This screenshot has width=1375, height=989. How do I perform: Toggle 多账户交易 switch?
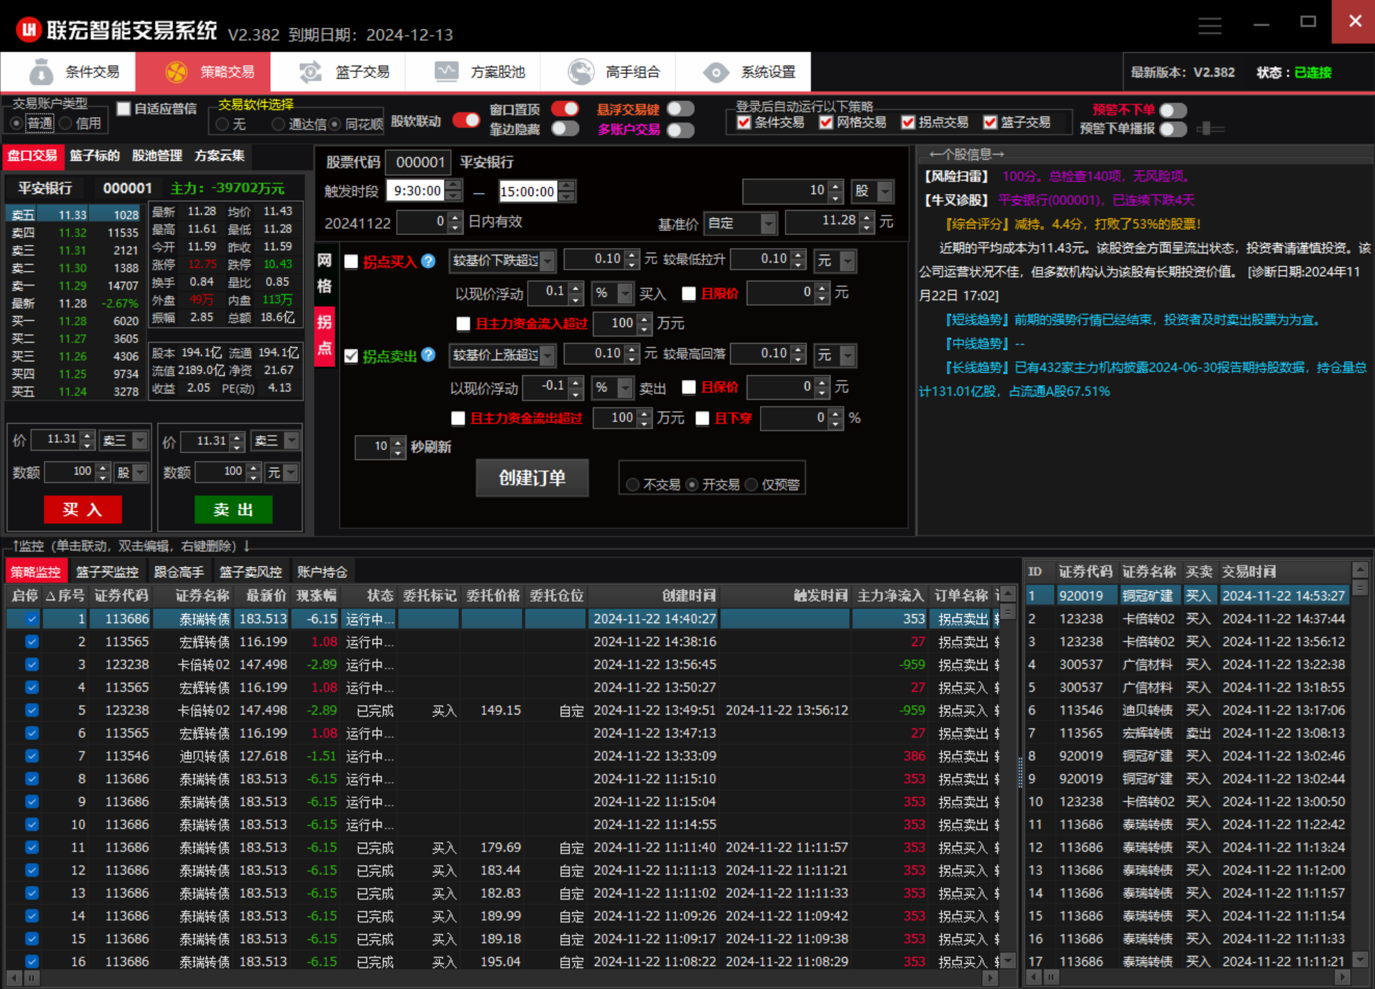tap(680, 130)
